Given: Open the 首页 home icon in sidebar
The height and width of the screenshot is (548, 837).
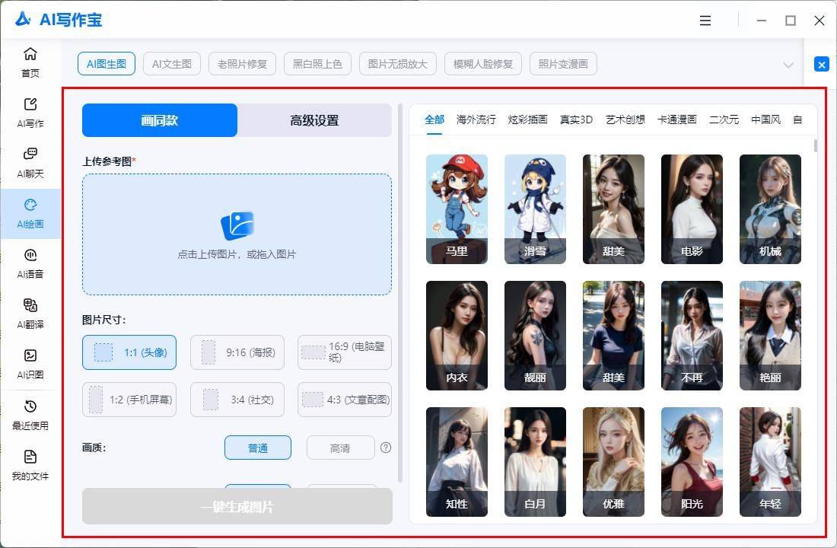Looking at the screenshot, I should 30,62.
